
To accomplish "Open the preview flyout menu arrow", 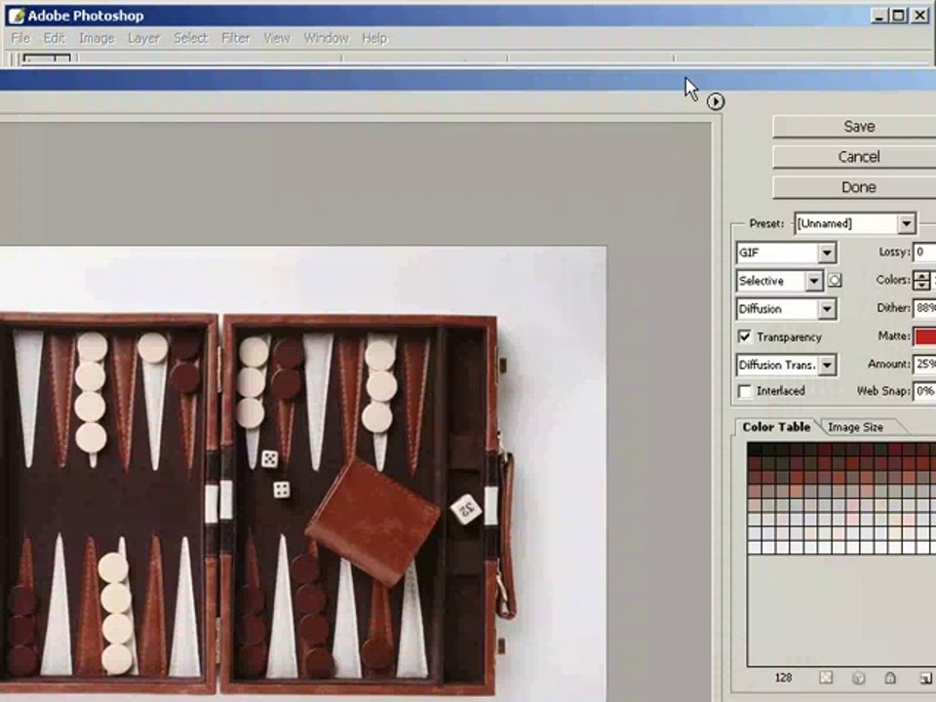I will pyautogui.click(x=715, y=101).
